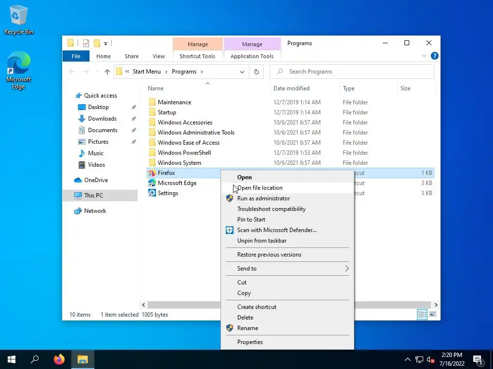Switch to the Share ribbon tab

(x=131, y=56)
